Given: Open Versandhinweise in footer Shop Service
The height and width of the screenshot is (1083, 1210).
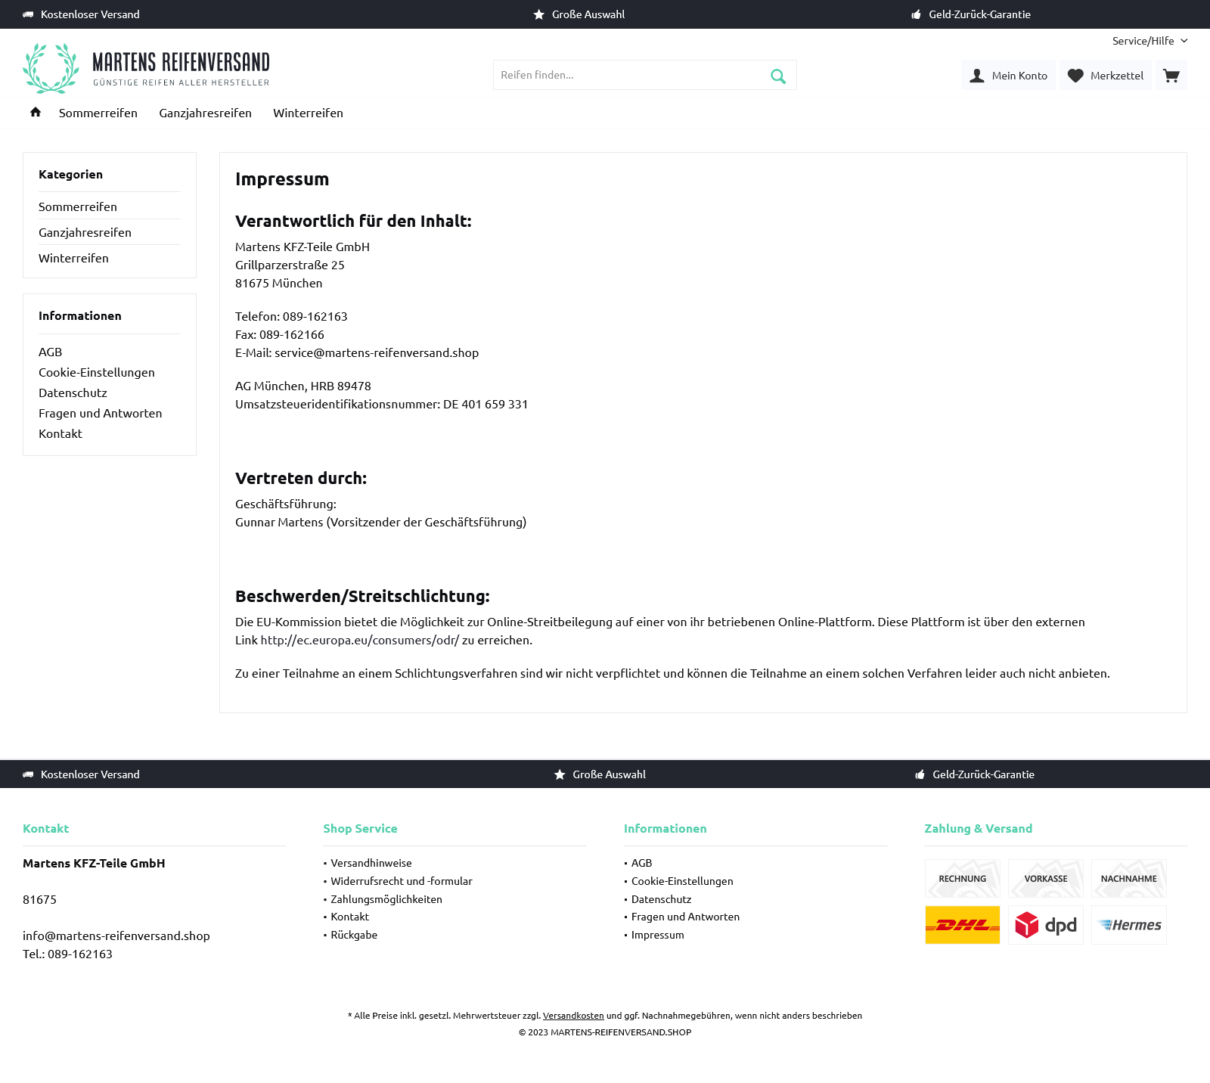Looking at the screenshot, I should point(371,863).
